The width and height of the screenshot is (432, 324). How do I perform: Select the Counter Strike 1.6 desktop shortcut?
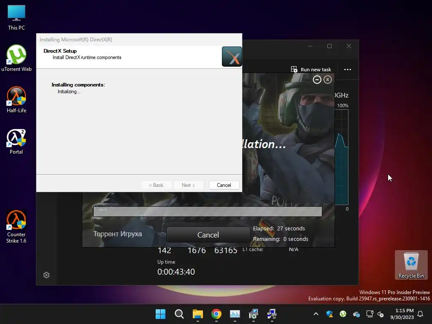16,227
